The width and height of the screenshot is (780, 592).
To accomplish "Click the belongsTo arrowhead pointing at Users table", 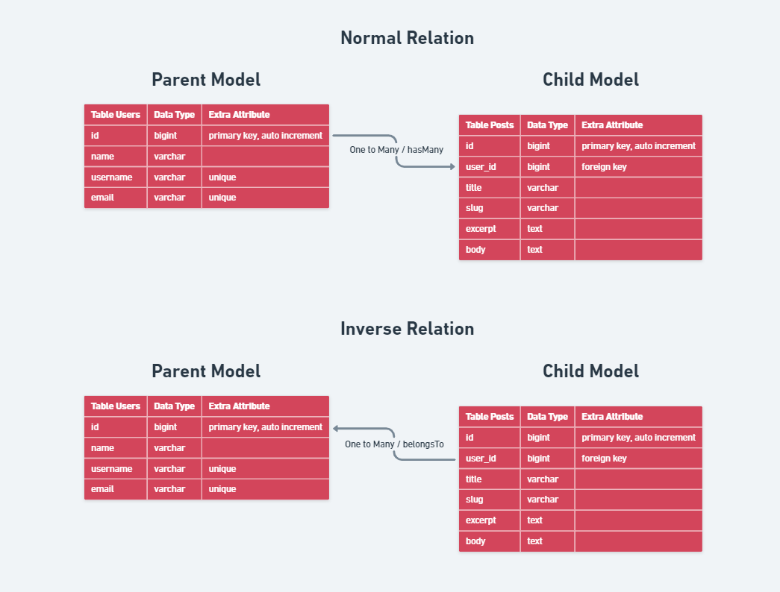I will tap(337, 428).
